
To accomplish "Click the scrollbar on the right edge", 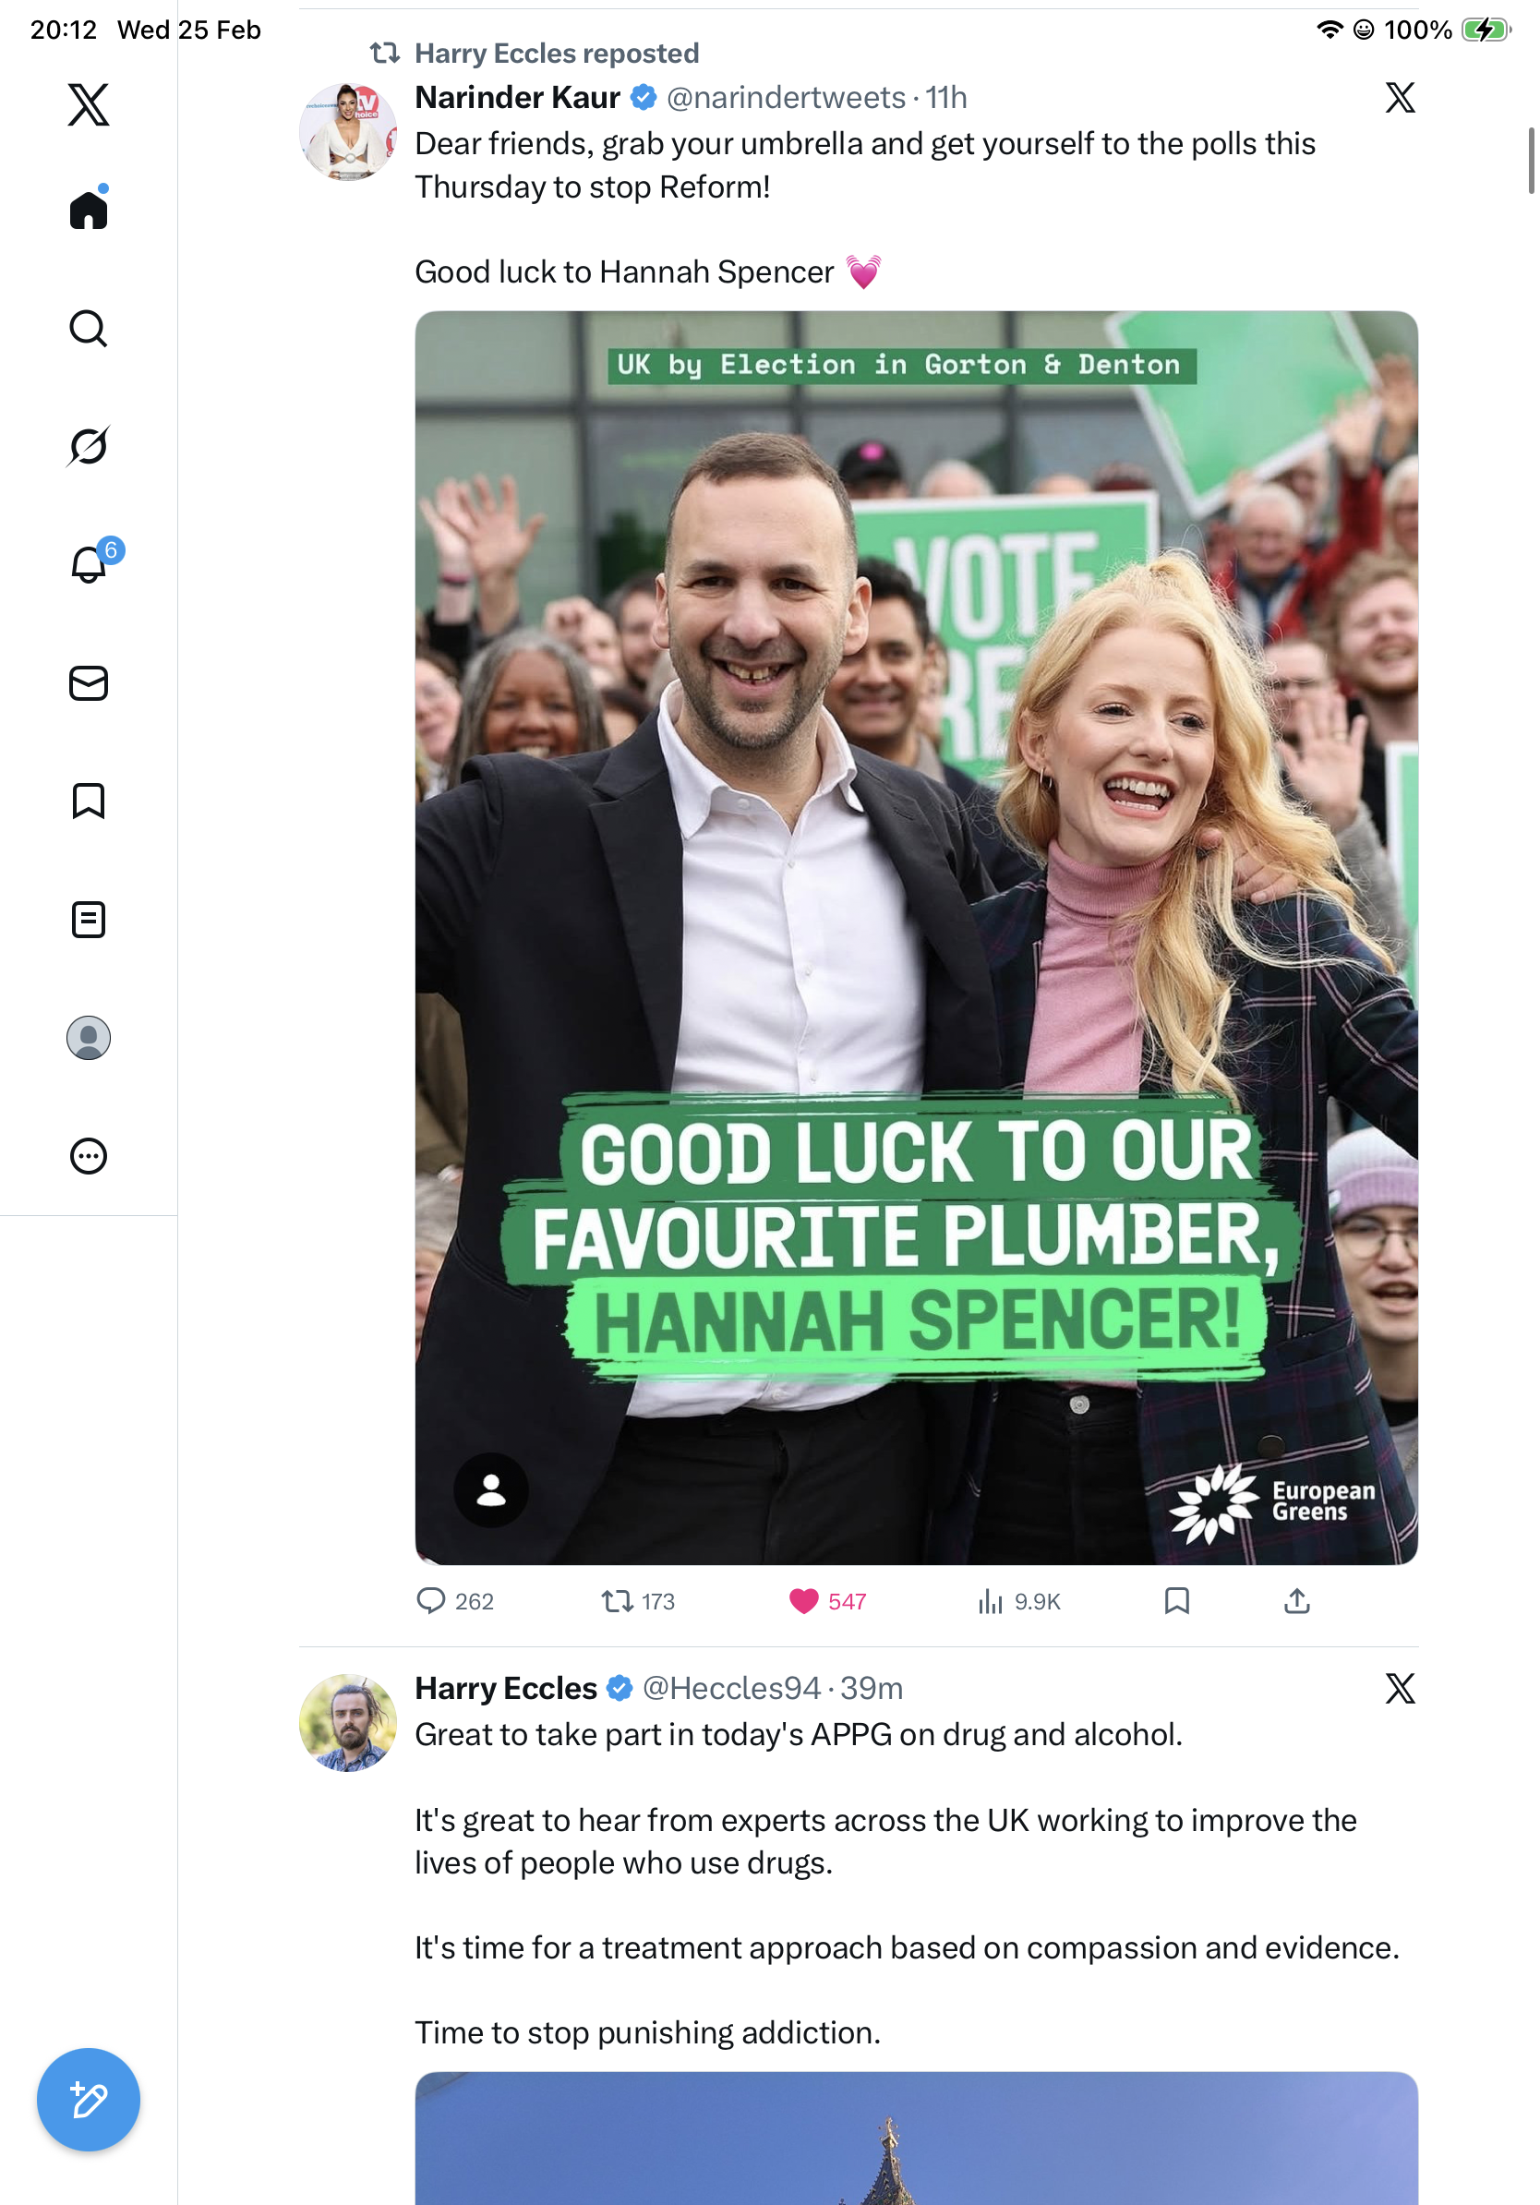I will pyautogui.click(x=1532, y=161).
